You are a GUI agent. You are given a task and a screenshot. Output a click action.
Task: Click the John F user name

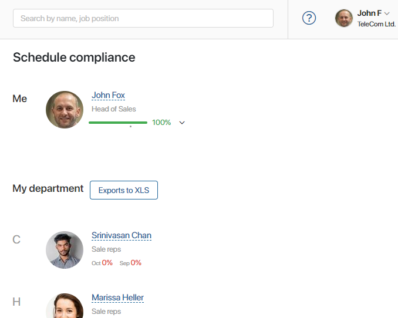pos(369,13)
